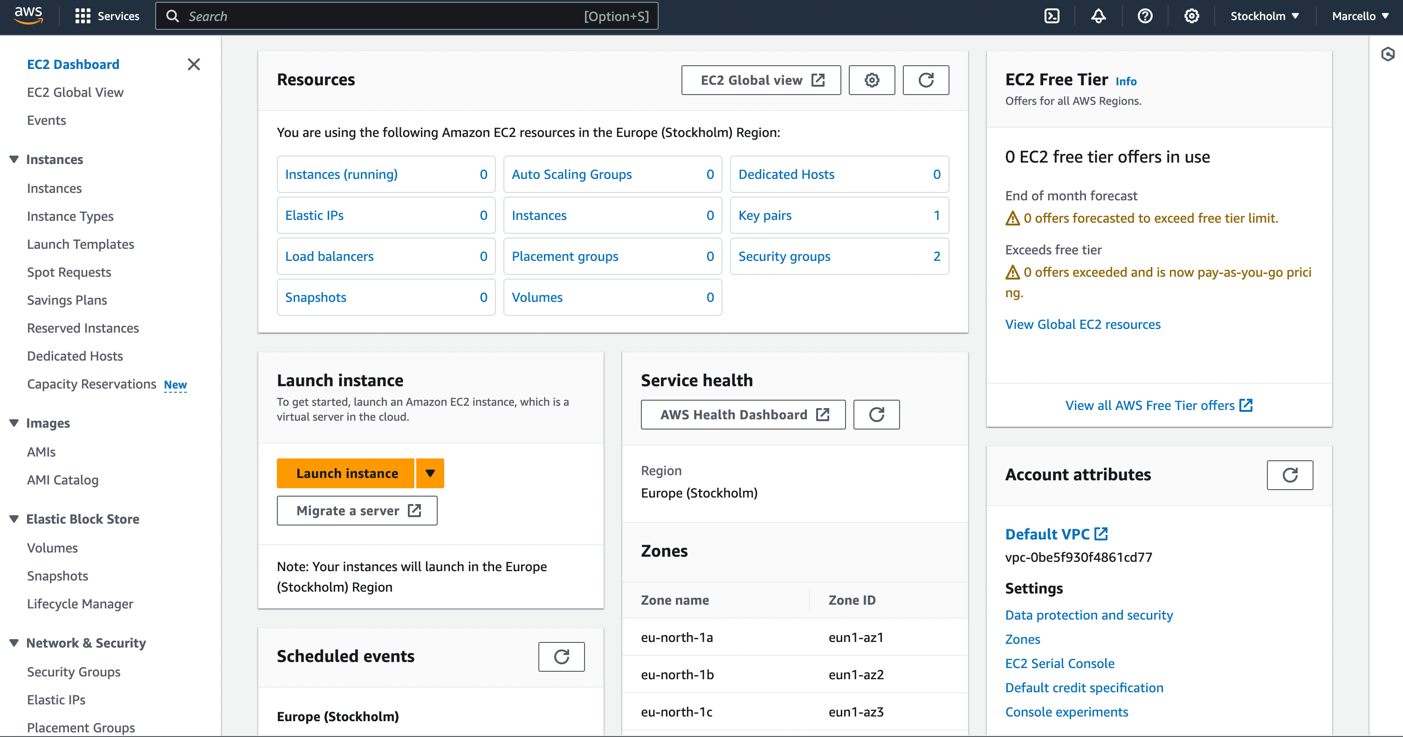Screen dimensions: 1403x737
Task: Click the search input field
Action: [x=406, y=16]
